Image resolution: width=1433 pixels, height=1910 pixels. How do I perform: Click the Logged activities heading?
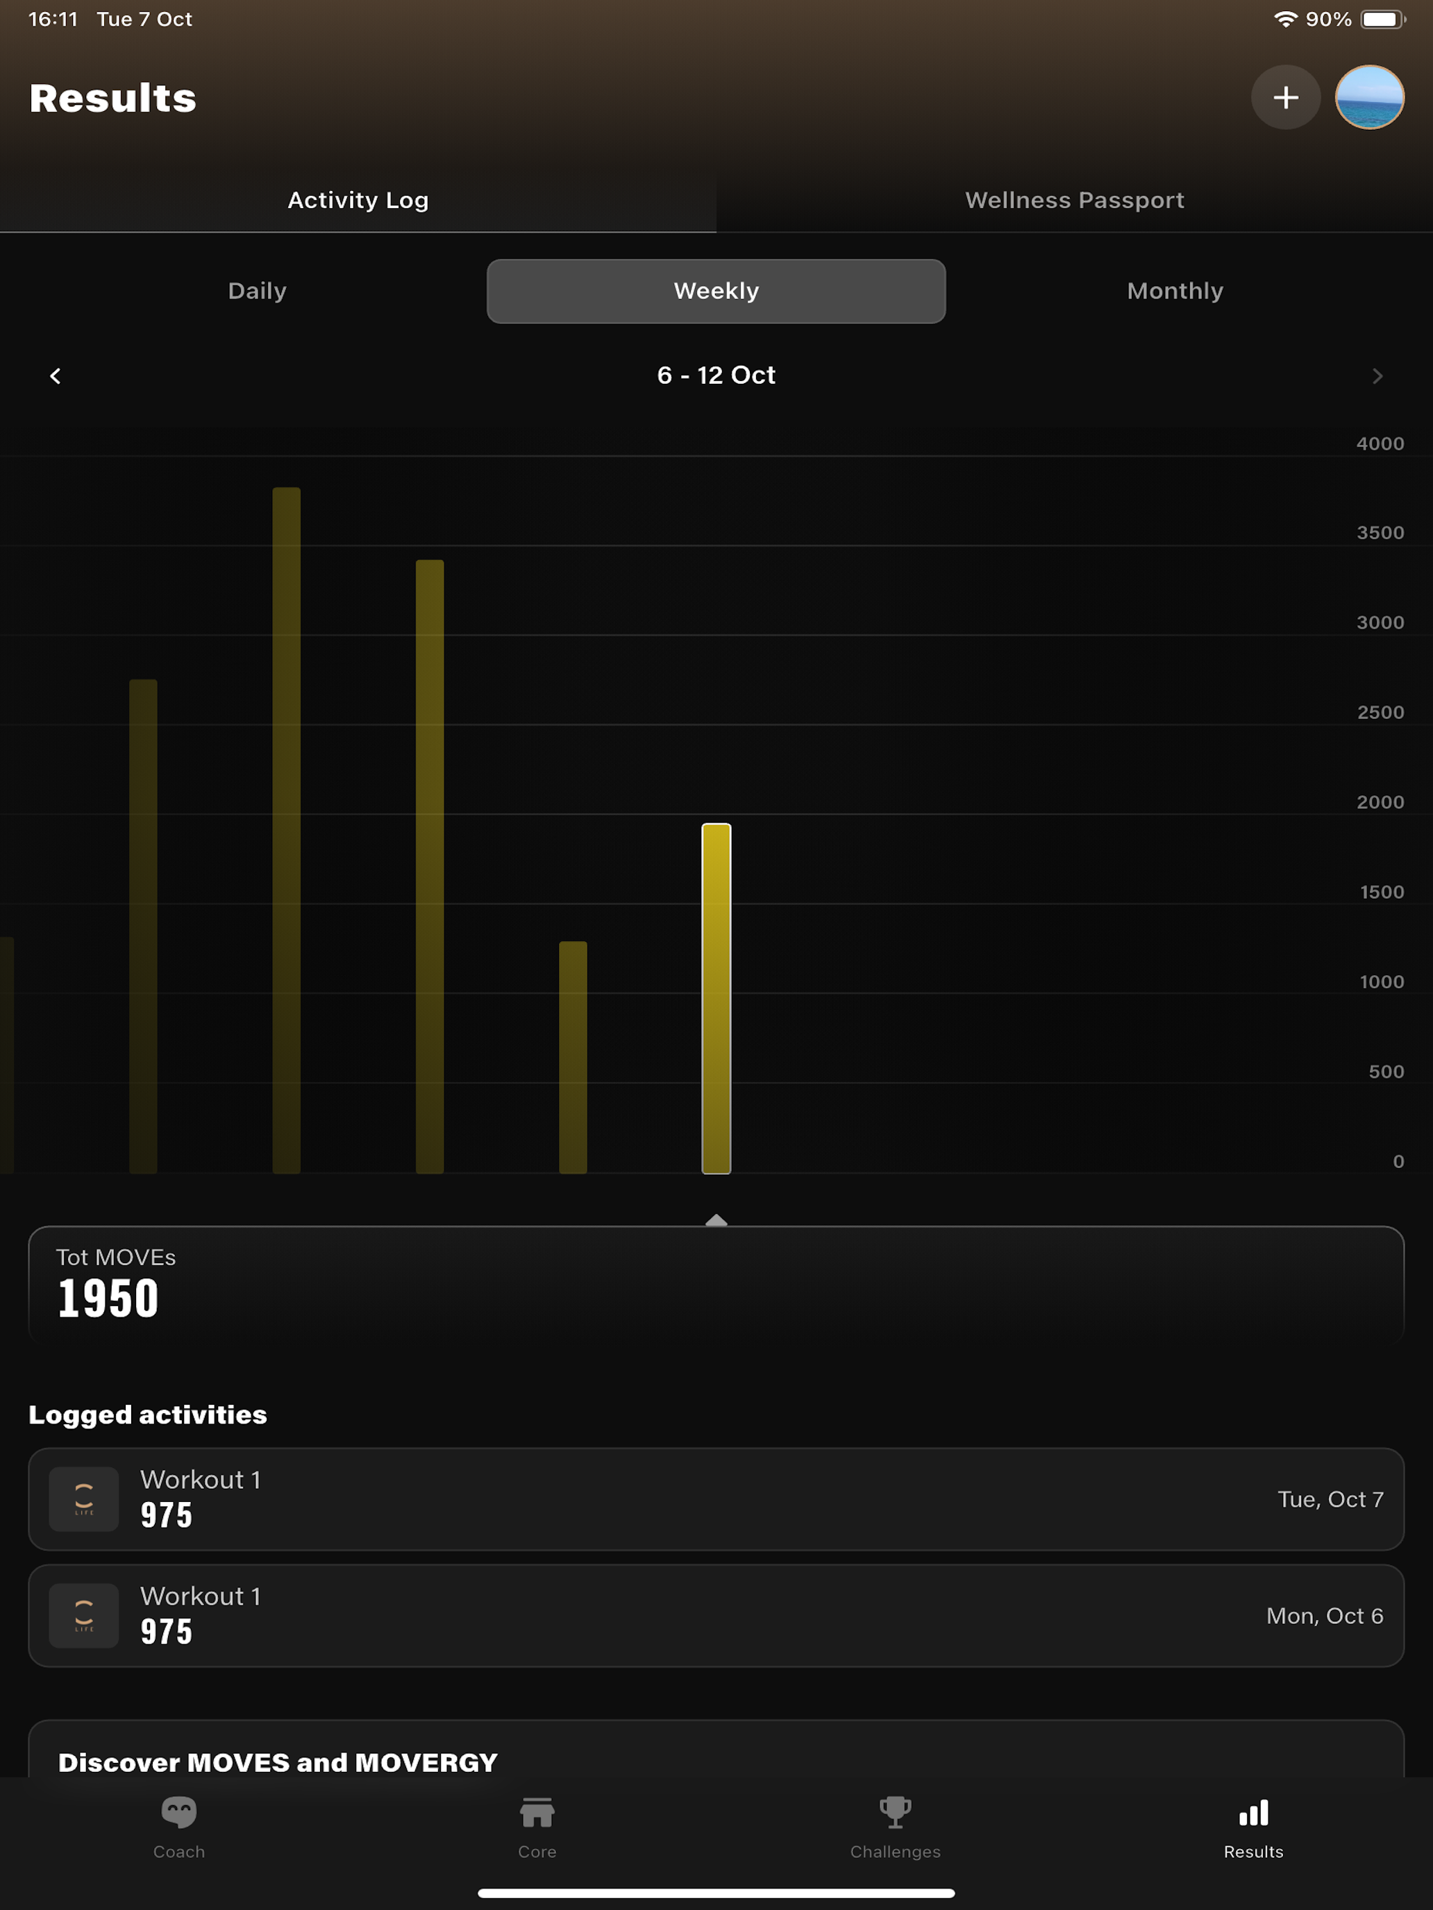[x=148, y=1414]
